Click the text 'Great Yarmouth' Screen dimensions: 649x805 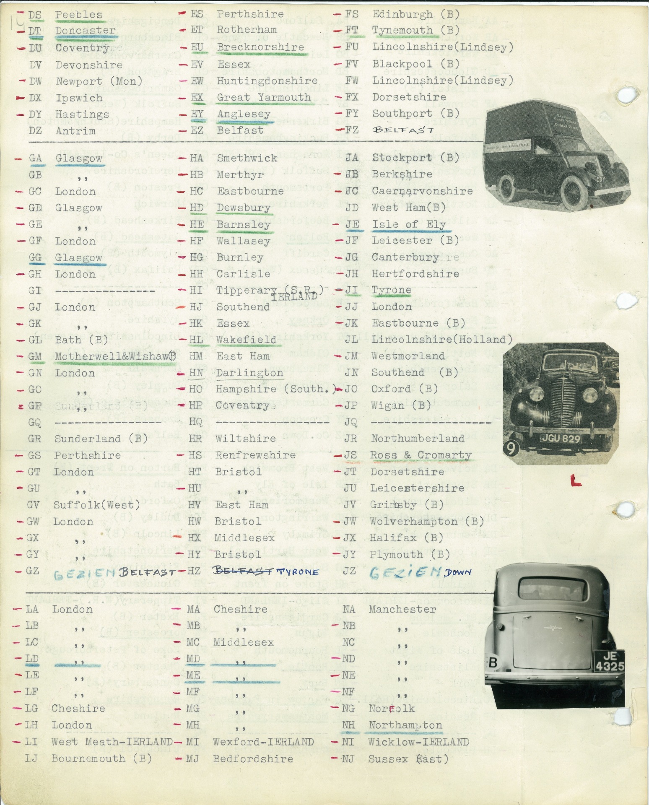pyautogui.click(x=264, y=97)
